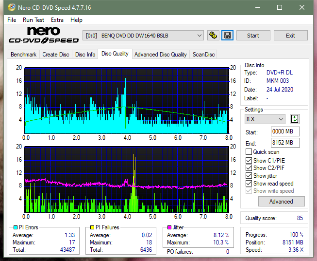Viewport: 317px width, 261px height.
Task: Toggle Show C2/PIF checkbox
Action: (x=249, y=168)
